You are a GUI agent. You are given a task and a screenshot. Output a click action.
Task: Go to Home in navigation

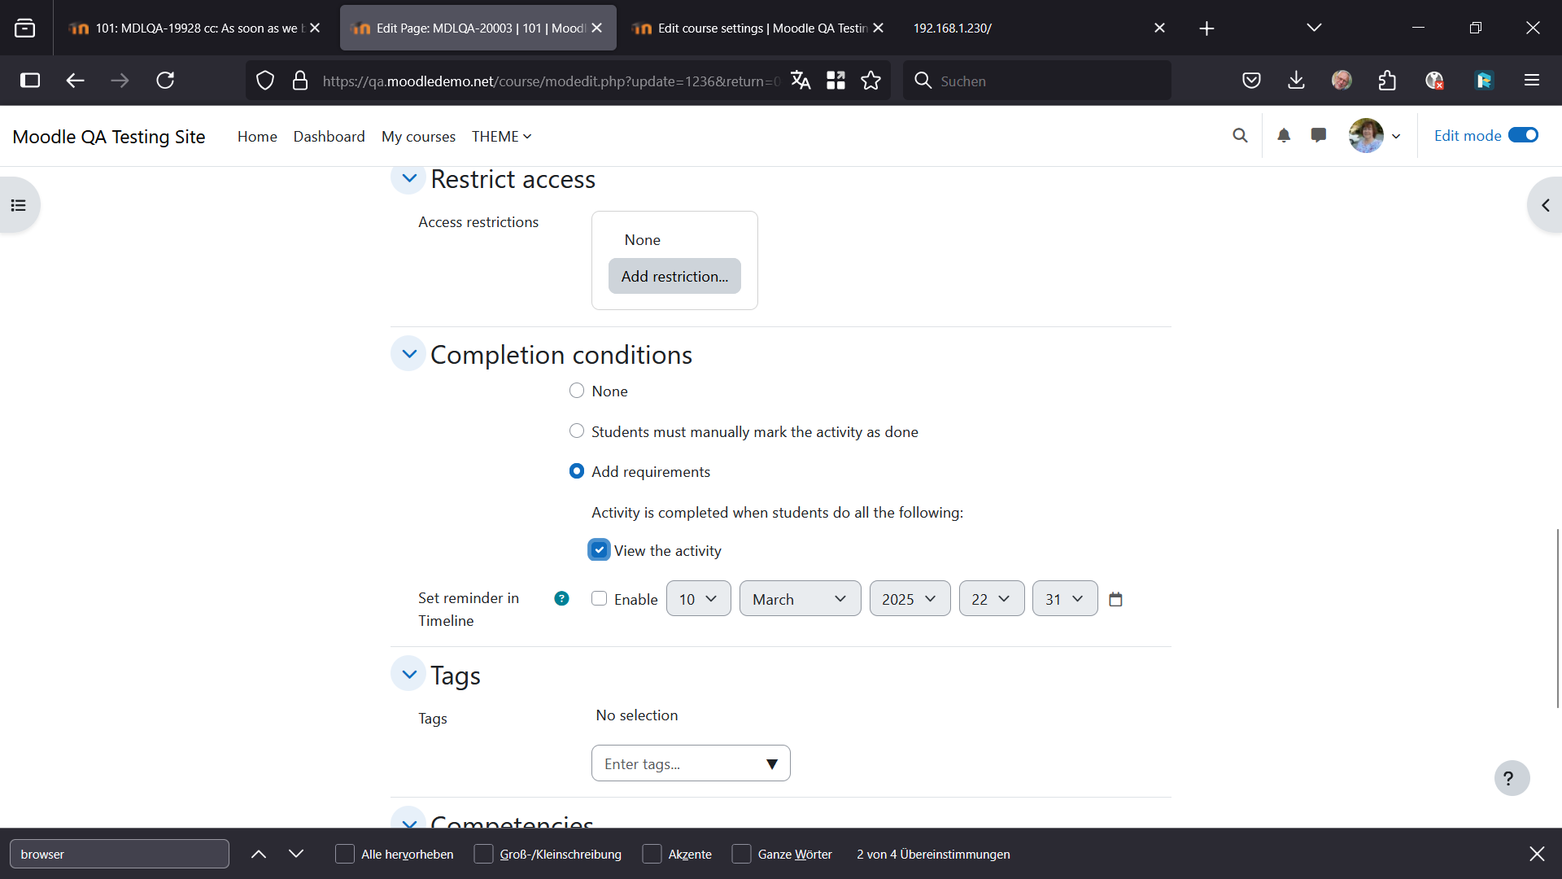click(257, 137)
